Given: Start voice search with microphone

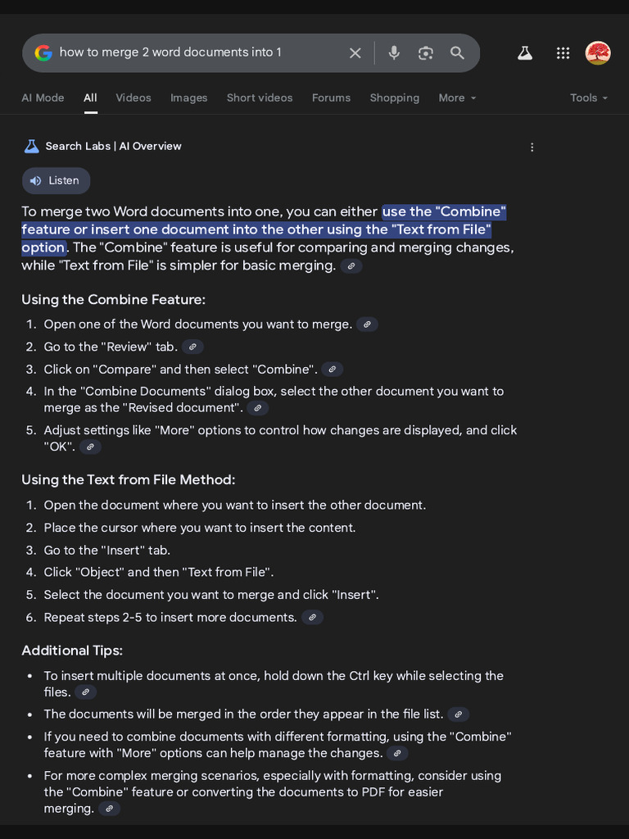Looking at the screenshot, I should click(x=394, y=53).
